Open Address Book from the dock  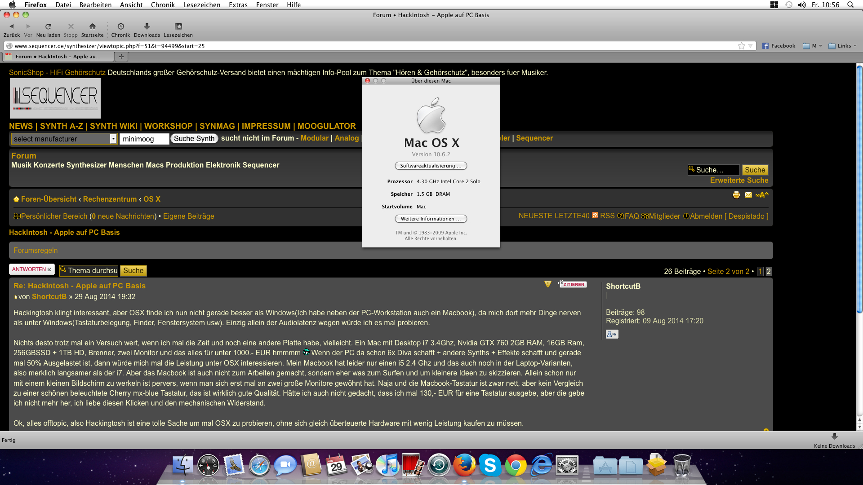[311, 465]
